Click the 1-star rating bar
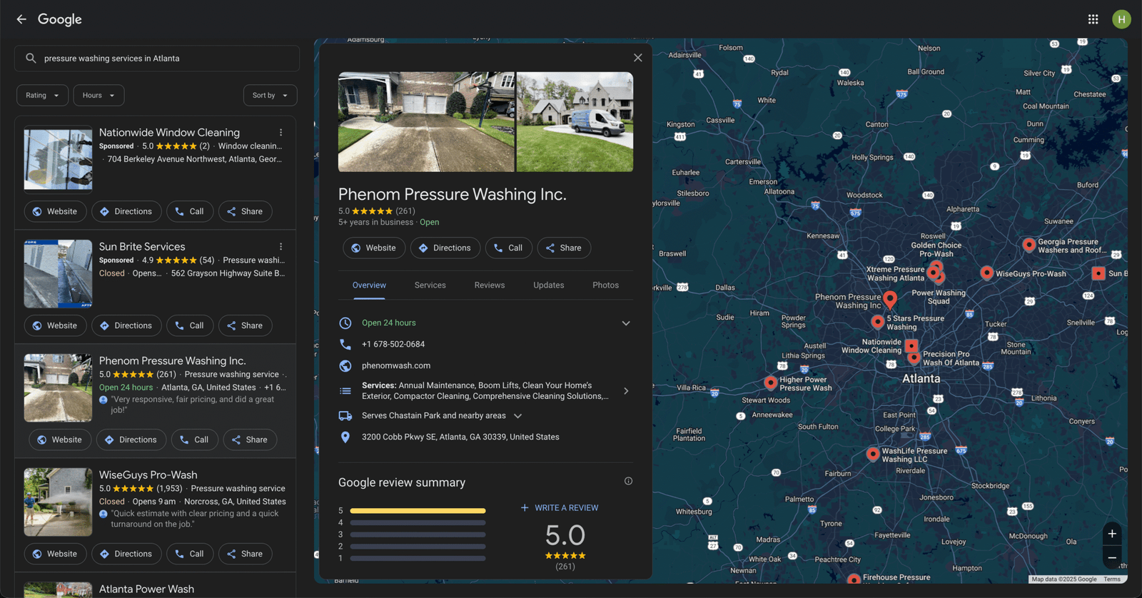 [418, 559]
